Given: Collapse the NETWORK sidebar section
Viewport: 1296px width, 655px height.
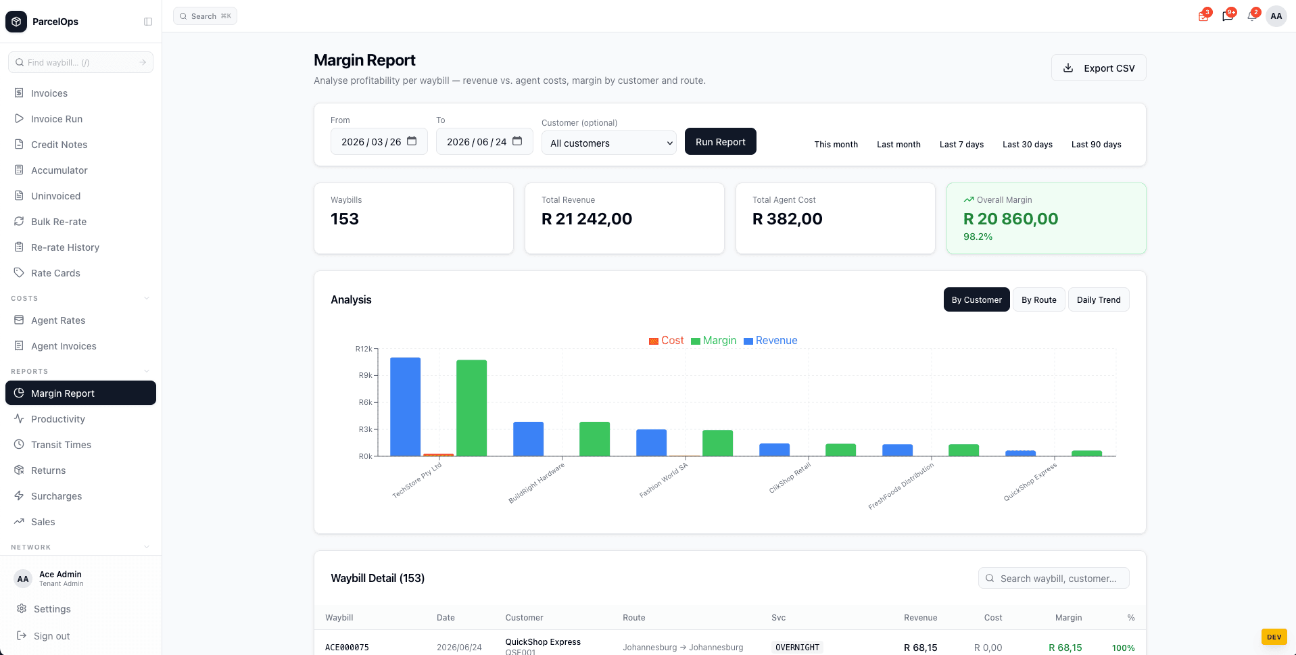Looking at the screenshot, I should [147, 547].
